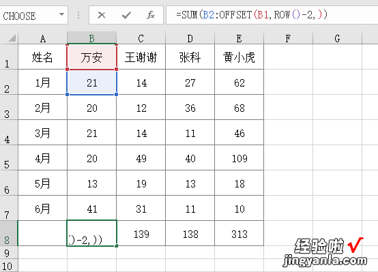Click 万安 value 21 in 3月 row
The height and width of the screenshot is (272, 378).
tap(92, 132)
